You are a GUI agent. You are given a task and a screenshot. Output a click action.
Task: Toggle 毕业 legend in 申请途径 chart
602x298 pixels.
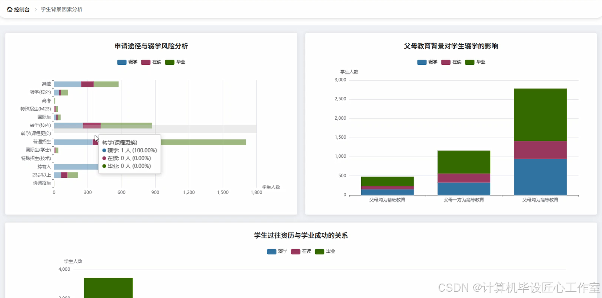click(x=175, y=62)
